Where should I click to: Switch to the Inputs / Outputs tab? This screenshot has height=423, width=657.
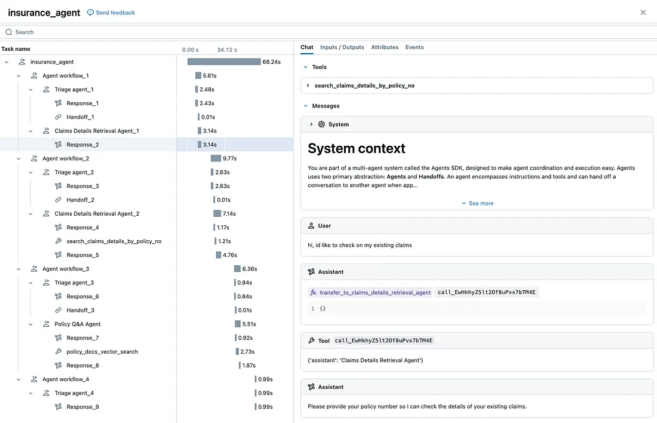342,47
